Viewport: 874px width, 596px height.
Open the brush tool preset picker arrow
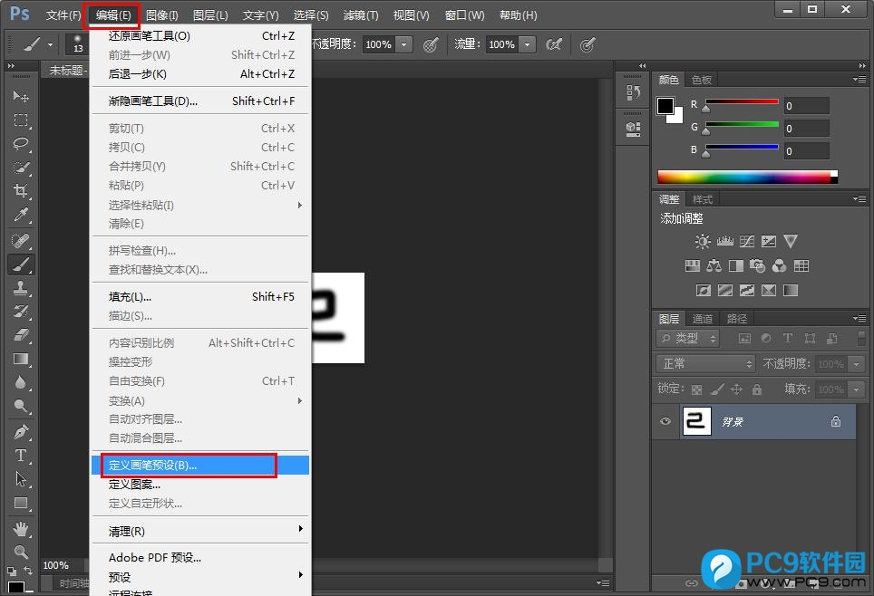click(x=50, y=44)
